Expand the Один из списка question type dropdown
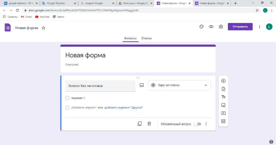 click(x=179, y=85)
